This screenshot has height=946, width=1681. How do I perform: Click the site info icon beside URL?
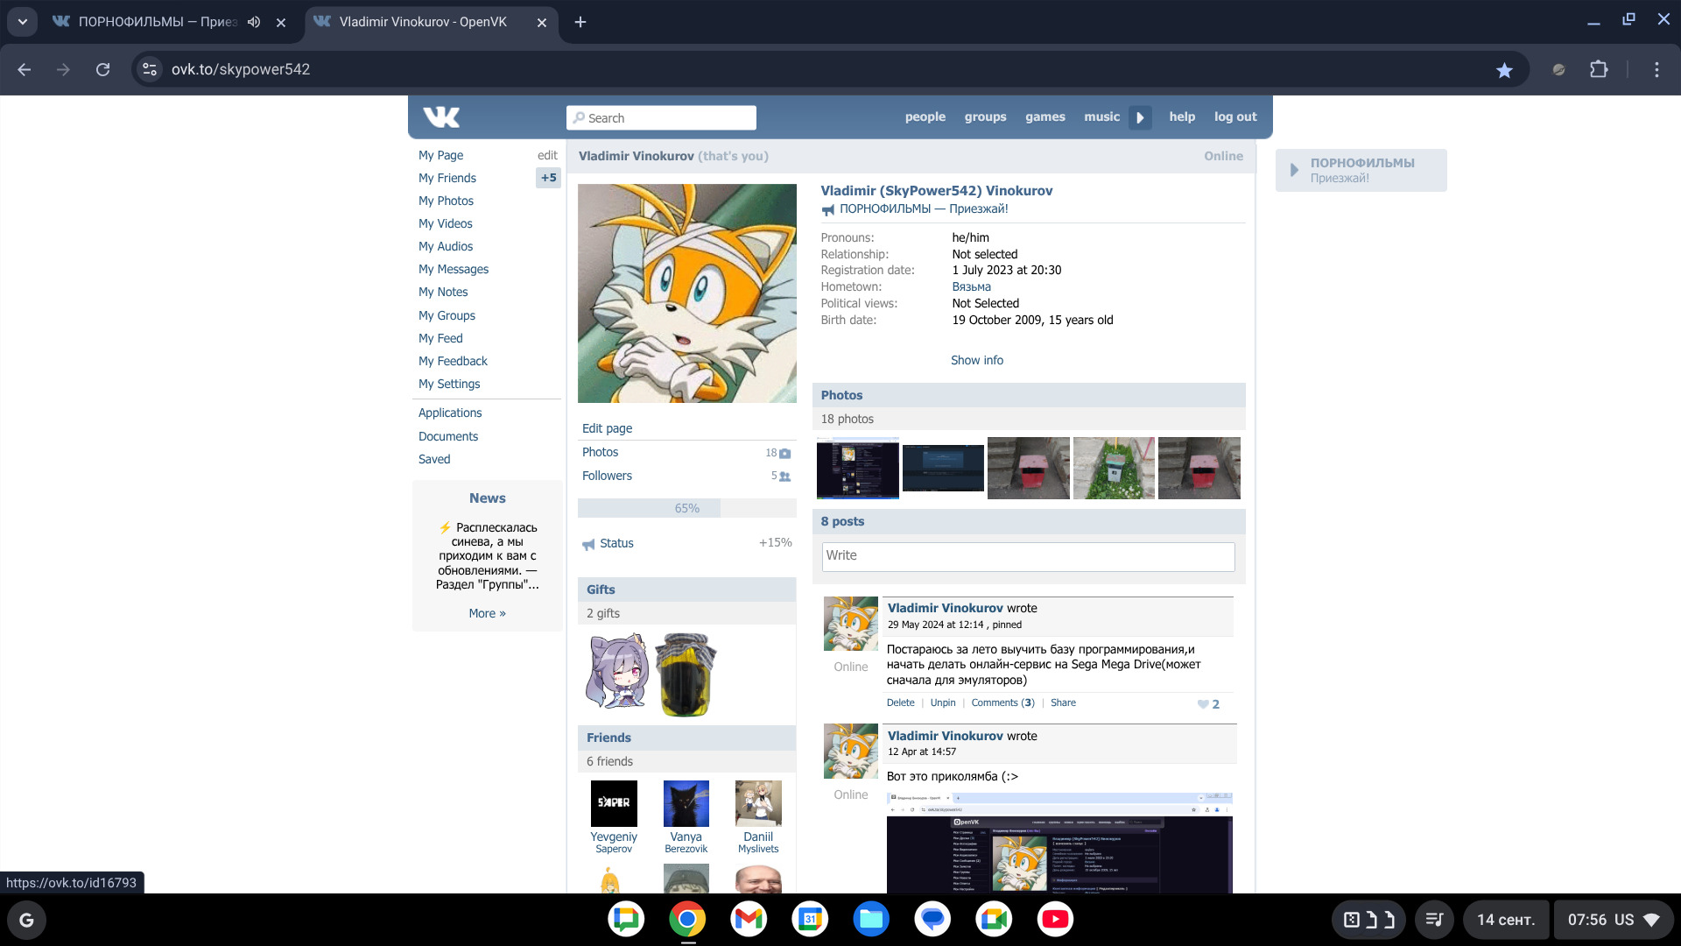pos(150,69)
